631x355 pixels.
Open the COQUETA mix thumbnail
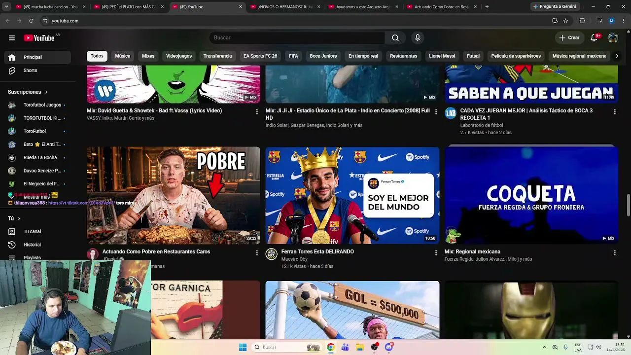pos(531,195)
